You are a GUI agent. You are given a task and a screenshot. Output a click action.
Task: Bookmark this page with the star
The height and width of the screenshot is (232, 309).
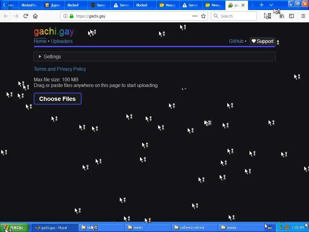coord(203,16)
